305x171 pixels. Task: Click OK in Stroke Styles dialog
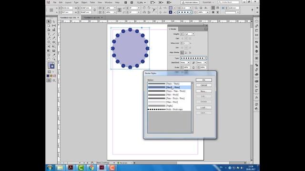pos(203,80)
